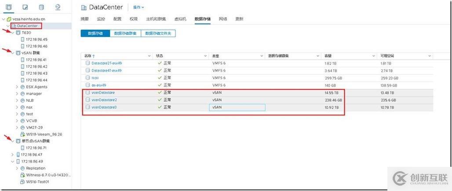Open the VMs and Templates inventory view icon
The image size is (452, 191).
click(25, 7)
